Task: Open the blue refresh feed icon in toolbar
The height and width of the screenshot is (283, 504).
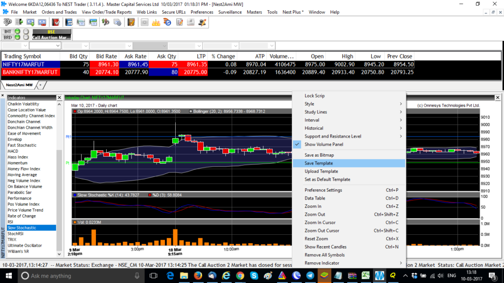Action: tap(166, 23)
